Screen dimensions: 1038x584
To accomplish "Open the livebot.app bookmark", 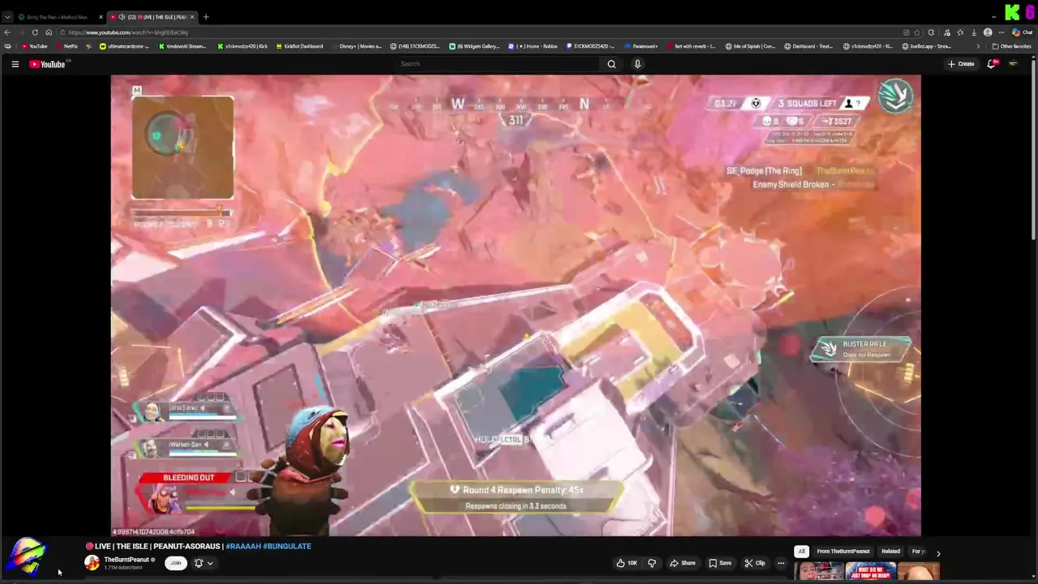I will coord(927,46).
